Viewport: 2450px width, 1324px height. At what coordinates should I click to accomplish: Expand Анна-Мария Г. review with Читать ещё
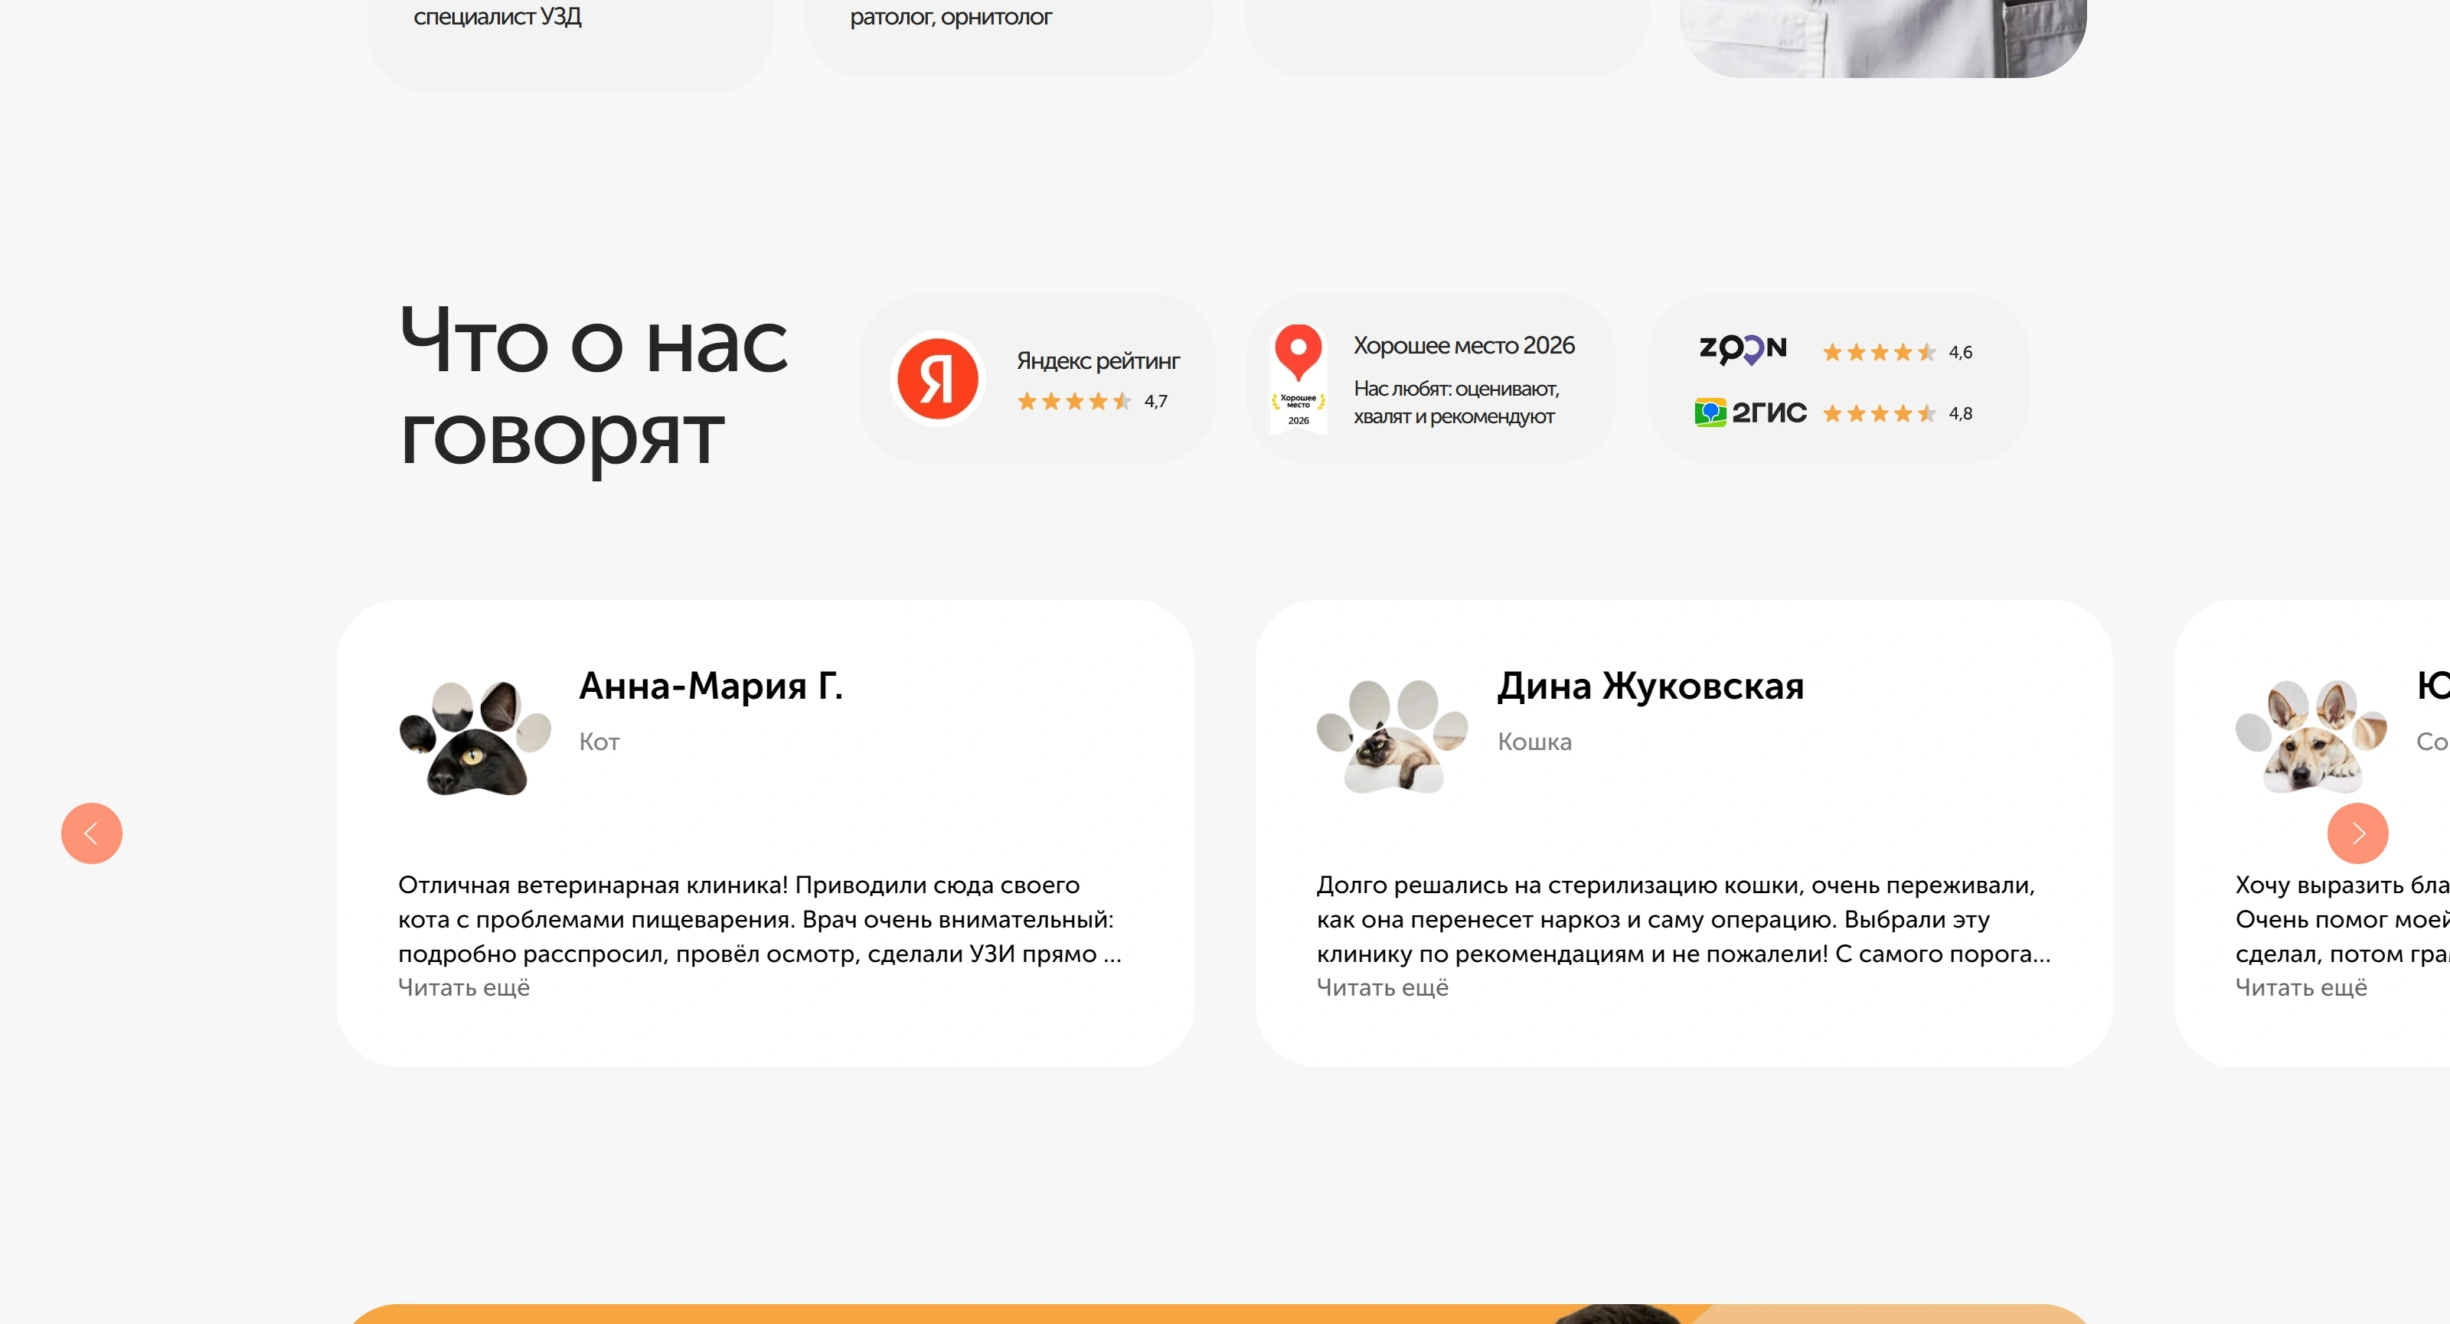[463, 987]
